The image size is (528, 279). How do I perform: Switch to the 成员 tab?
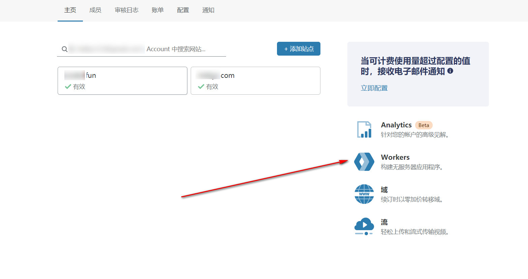point(95,10)
